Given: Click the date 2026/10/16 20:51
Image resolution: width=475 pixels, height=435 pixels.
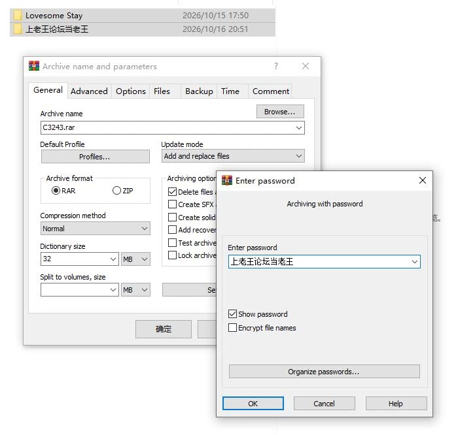Looking at the screenshot, I should point(215,29).
